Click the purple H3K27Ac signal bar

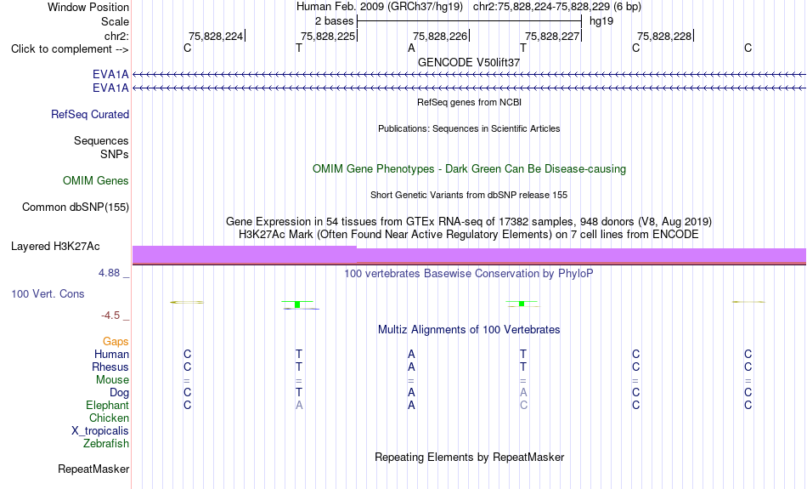tap(469, 255)
